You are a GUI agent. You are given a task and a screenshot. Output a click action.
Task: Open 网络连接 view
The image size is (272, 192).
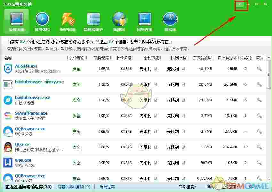click(145, 22)
